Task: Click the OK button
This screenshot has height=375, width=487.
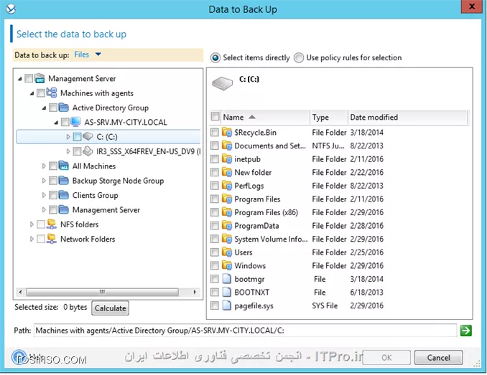Action: click(x=386, y=358)
